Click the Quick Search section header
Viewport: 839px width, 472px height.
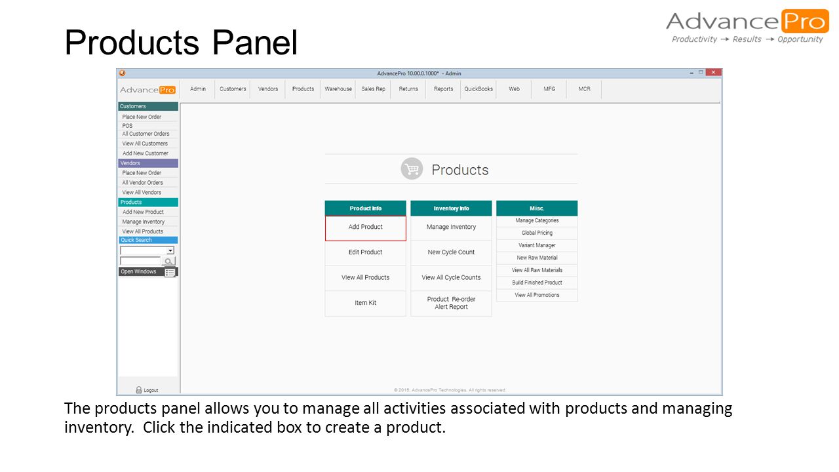click(148, 240)
